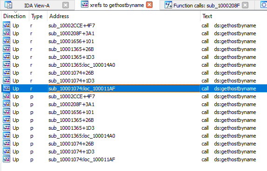Close the Function calls: sub_1000208F tab

click(245, 5)
